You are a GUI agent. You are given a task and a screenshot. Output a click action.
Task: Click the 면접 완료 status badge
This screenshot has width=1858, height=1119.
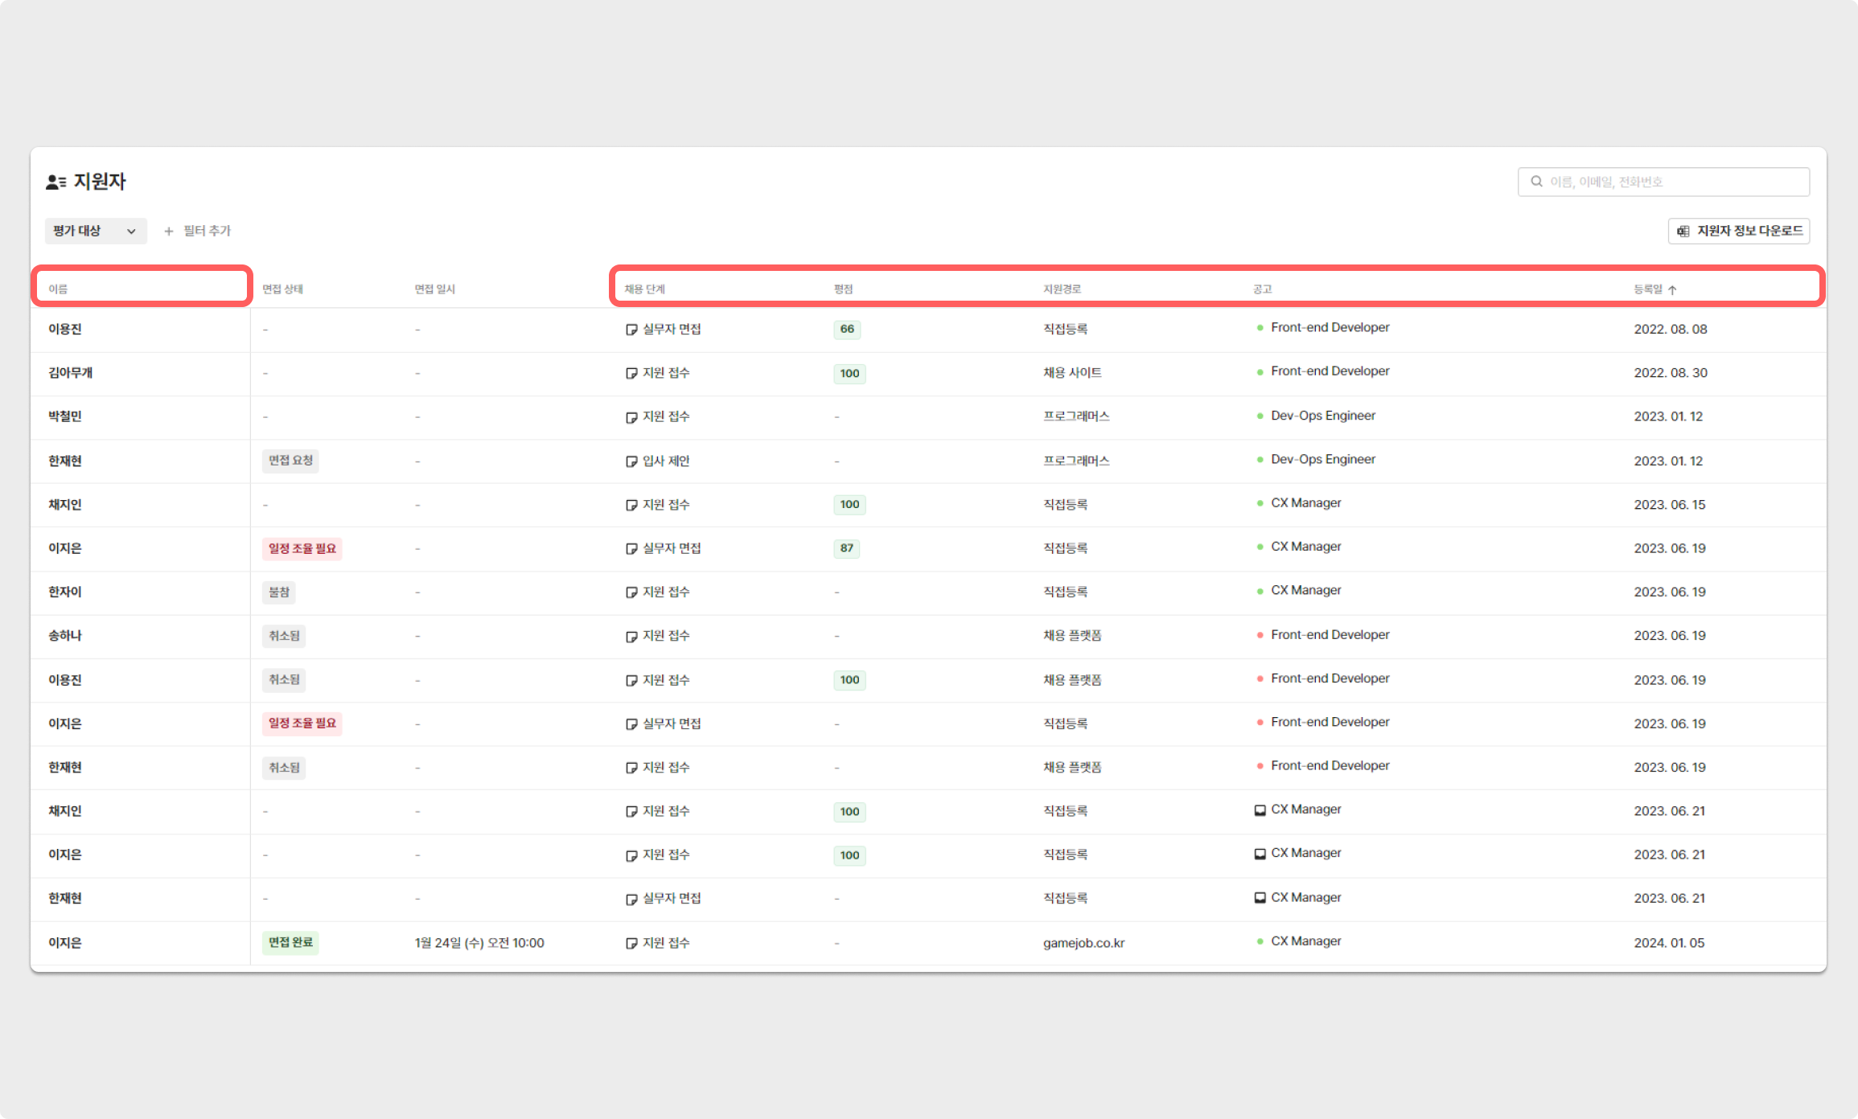[x=290, y=942]
